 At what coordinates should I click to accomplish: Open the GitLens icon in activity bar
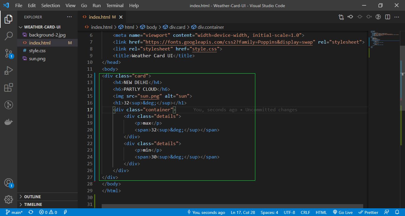coord(8,105)
